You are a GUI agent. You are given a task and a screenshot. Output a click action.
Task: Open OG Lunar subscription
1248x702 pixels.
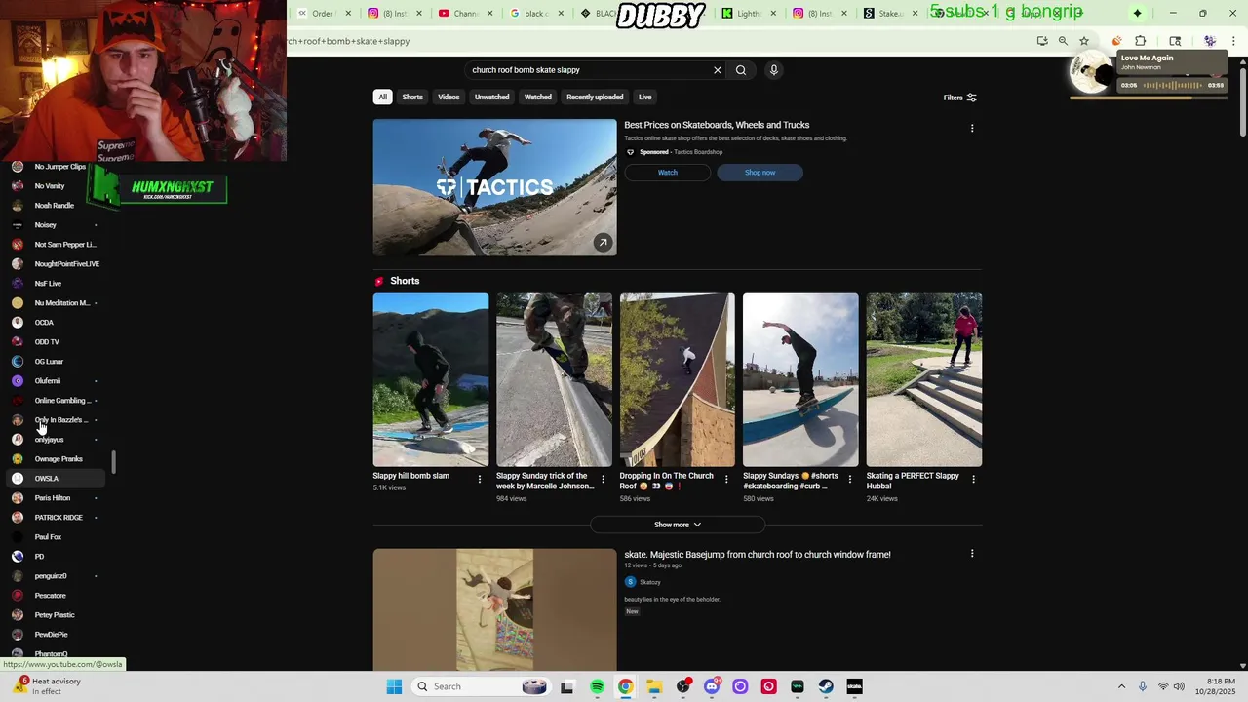pyautogui.click(x=54, y=362)
